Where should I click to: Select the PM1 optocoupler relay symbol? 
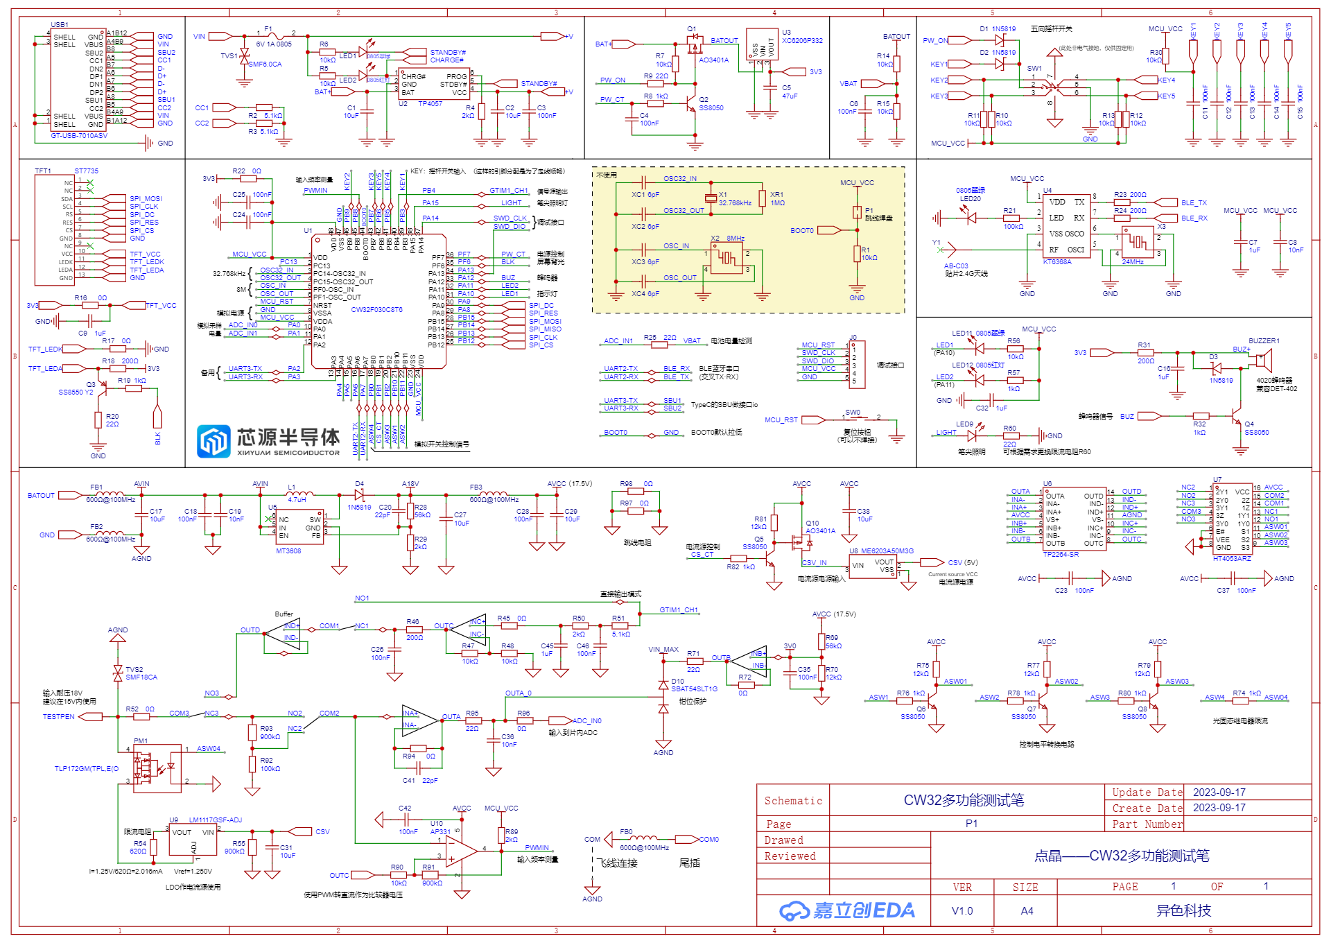click(156, 767)
